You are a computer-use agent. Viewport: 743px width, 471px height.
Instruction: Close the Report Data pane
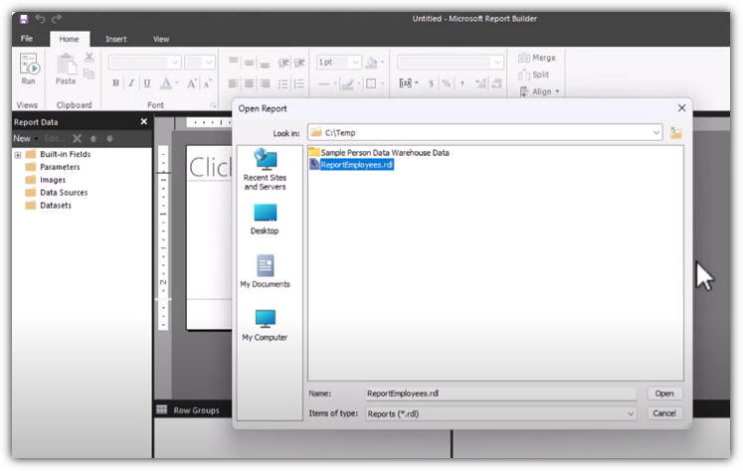(144, 122)
